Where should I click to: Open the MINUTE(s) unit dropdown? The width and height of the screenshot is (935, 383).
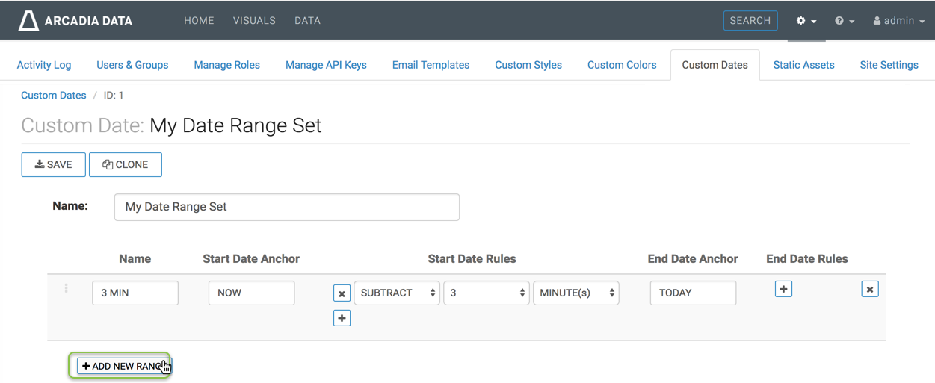[575, 293]
